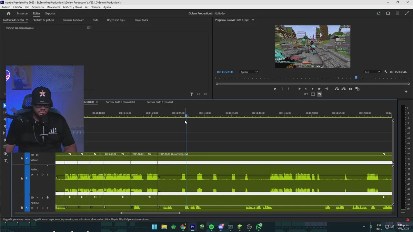Screen dimensions: 413x232
Task: Go to the Home screen icon
Action: click(x=8, y=13)
